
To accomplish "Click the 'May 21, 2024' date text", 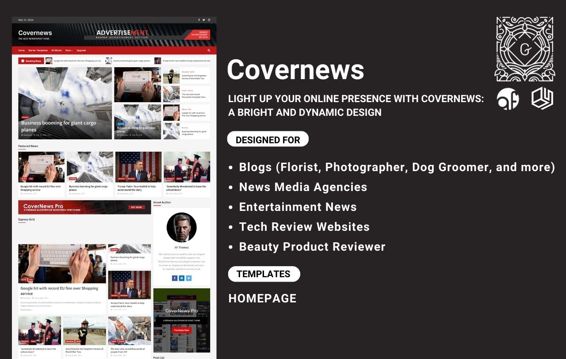I will coord(26,20).
